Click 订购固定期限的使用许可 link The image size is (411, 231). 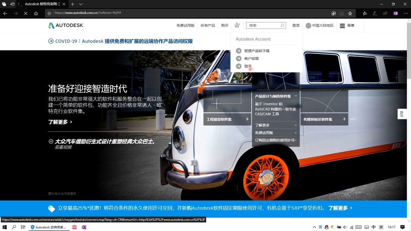click(x=276, y=140)
